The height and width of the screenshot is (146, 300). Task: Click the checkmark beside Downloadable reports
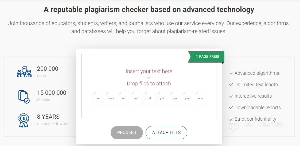coord(231,108)
